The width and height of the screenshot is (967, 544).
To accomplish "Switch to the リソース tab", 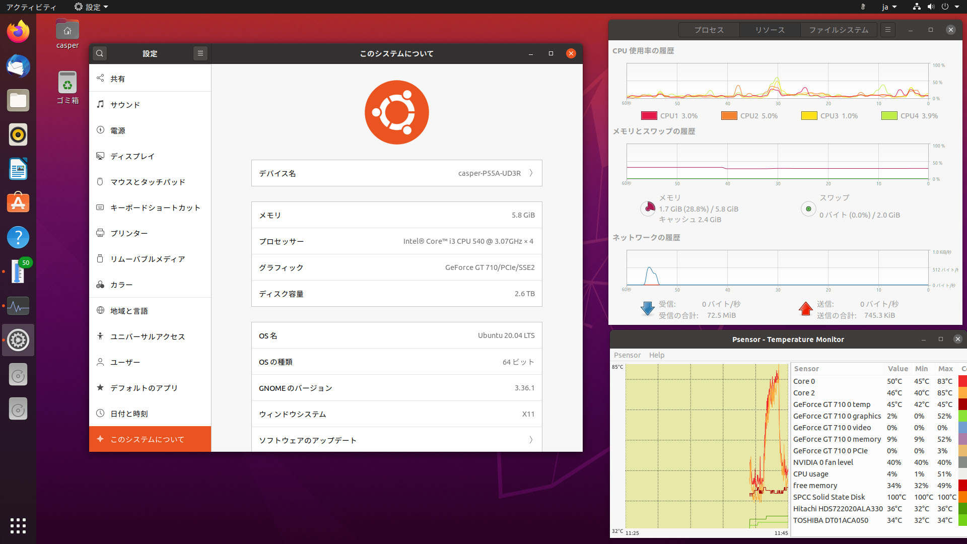I will click(770, 30).
